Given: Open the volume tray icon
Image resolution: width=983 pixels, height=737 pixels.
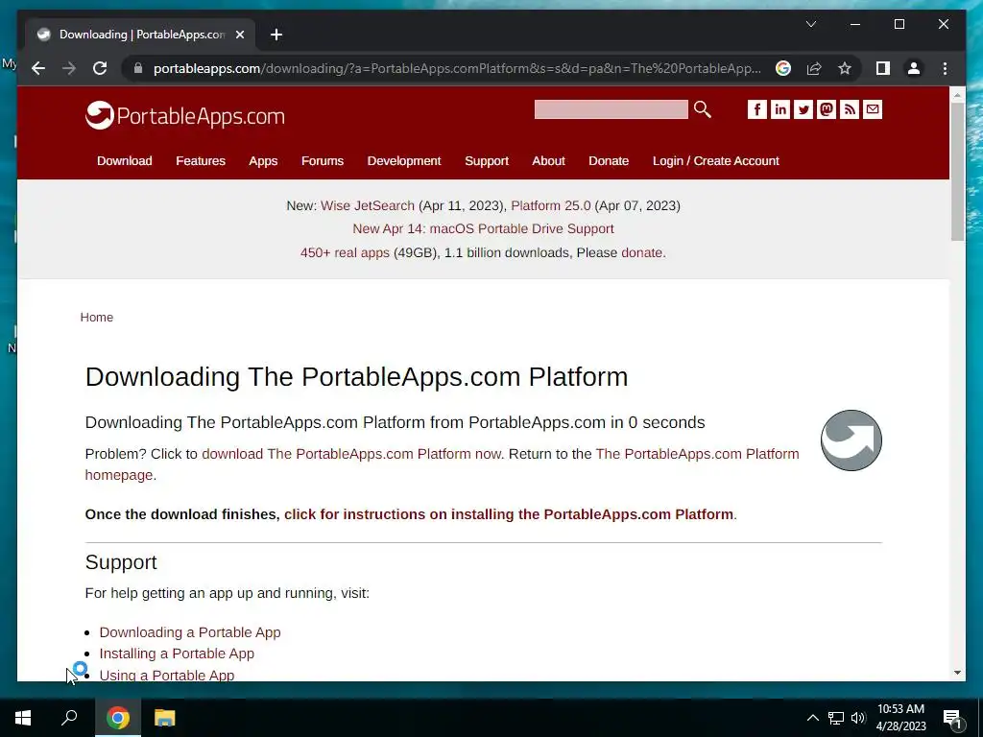Looking at the screenshot, I should point(858,718).
